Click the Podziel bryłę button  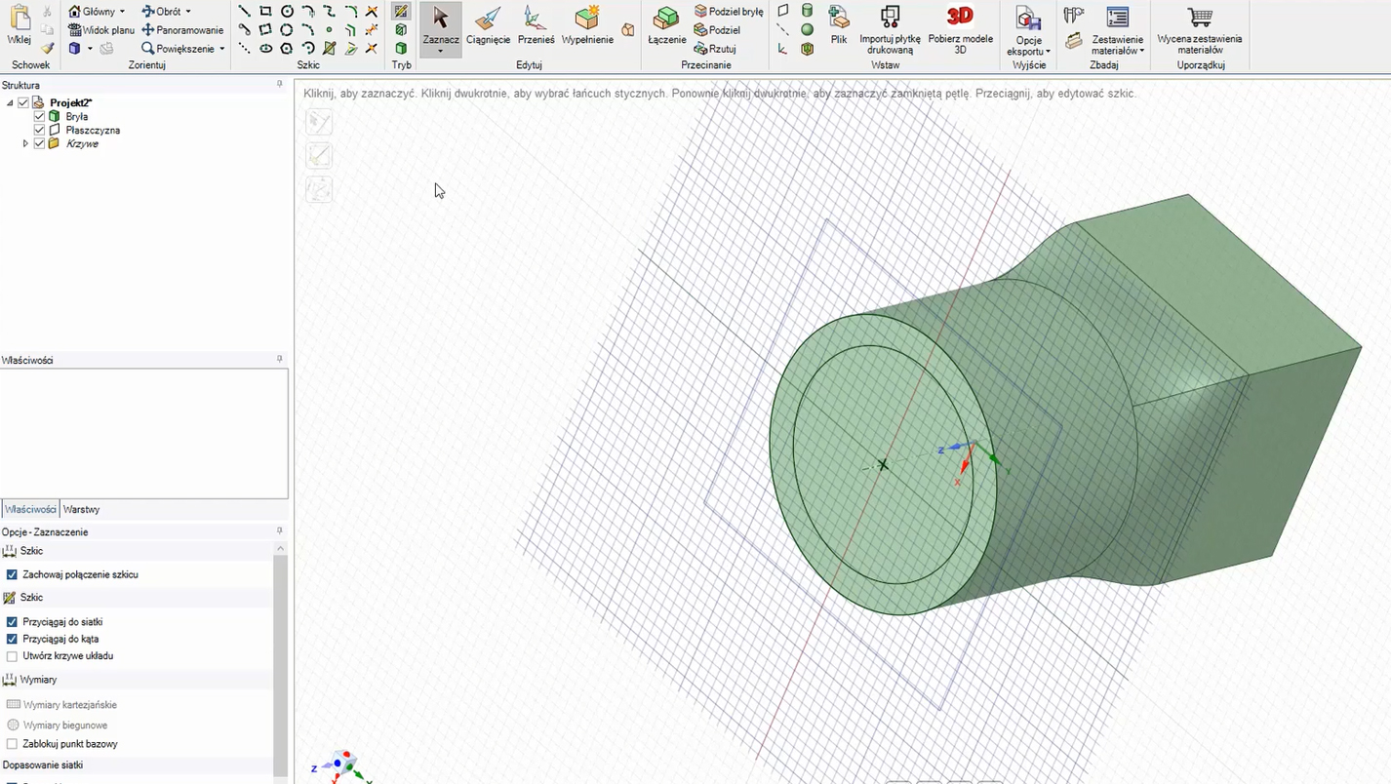click(x=729, y=12)
